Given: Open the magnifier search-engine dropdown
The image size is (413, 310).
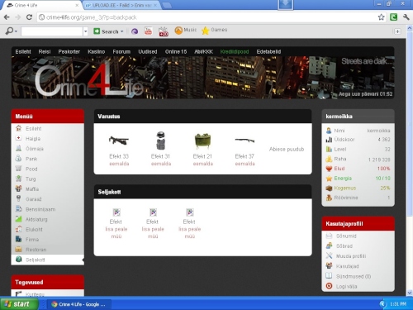Looking at the screenshot, I should click(12, 31).
